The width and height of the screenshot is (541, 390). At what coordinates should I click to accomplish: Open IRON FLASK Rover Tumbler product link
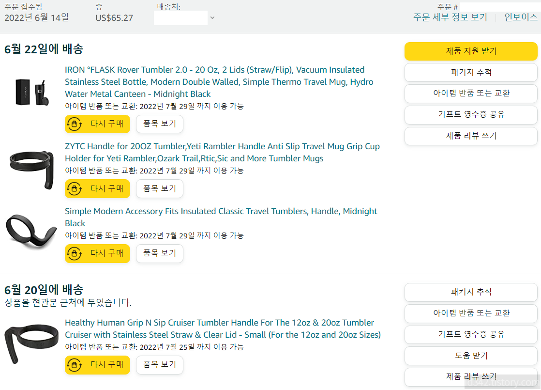219,82
